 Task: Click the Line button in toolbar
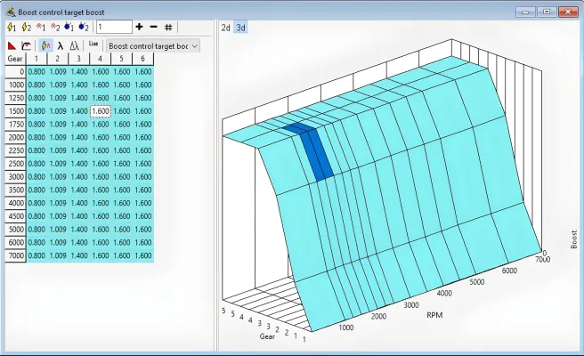[x=93, y=44]
